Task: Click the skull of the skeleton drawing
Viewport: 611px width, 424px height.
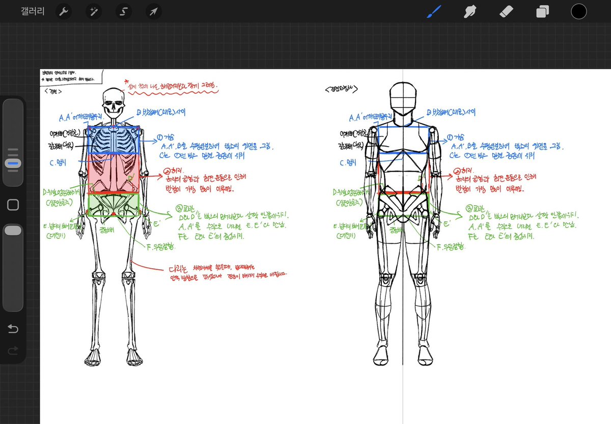Action: (114, 101)
